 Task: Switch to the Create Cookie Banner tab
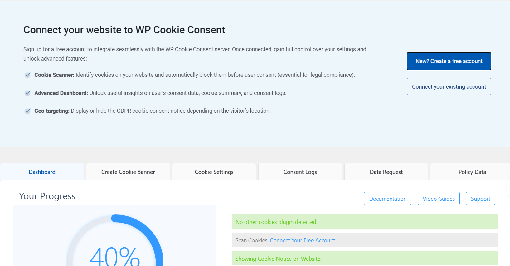click(x=128, y=172)
